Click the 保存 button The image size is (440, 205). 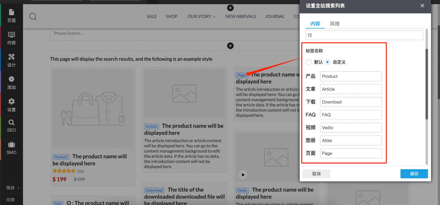414,174
